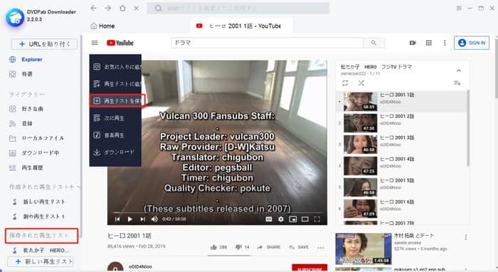
Task: Toggle playlist loop button
Action: tap(345, 83)
